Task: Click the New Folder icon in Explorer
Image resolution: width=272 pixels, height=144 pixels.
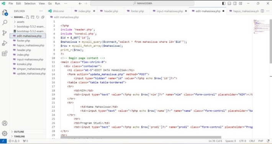Action: click(x=33, y=17)
